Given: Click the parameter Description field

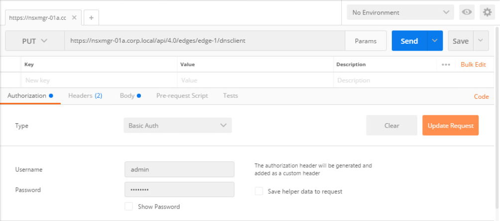Looking at the screenshot, I should pyautogui.click(x=413, y=80).
